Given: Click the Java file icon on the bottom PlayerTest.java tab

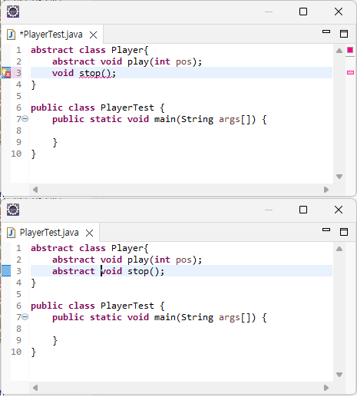Looking at the screenshot, I should (x=11, y=233).
